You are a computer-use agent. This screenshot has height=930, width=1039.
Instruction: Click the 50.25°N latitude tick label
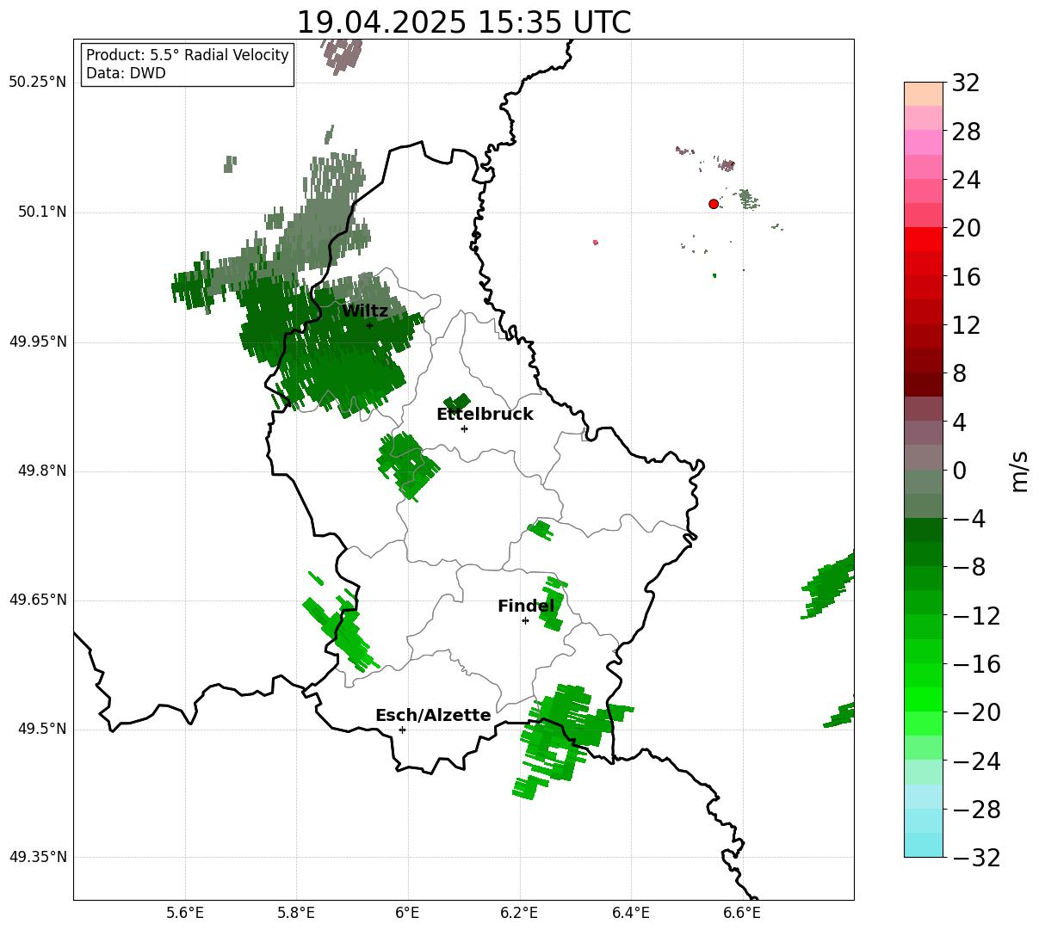[37, 83]
